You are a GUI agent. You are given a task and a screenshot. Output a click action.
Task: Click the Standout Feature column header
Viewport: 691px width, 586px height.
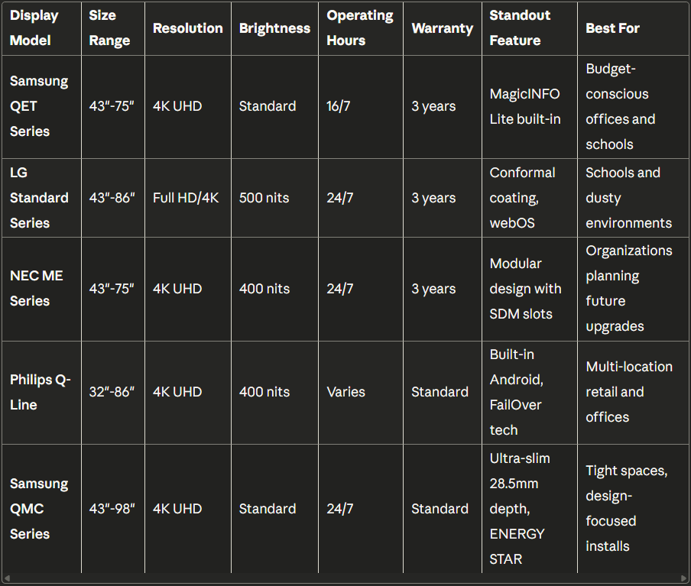coord(520,28)
